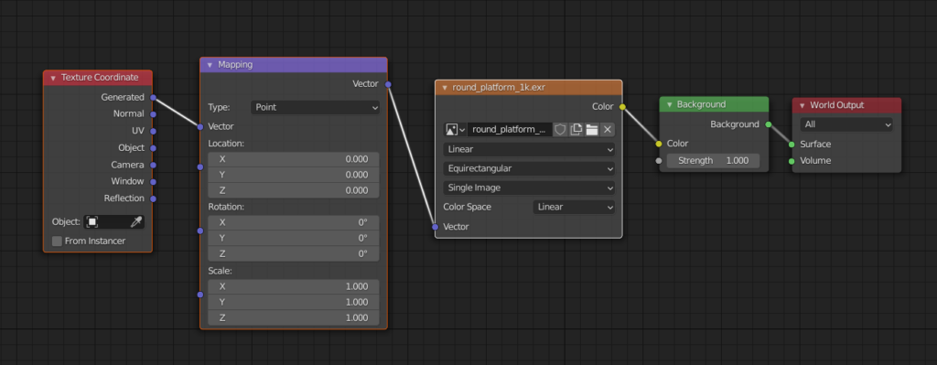Viewport: 937px width, 365px height.
Task: Unlink image with the X icon
Action: click(x=608, y=130)
